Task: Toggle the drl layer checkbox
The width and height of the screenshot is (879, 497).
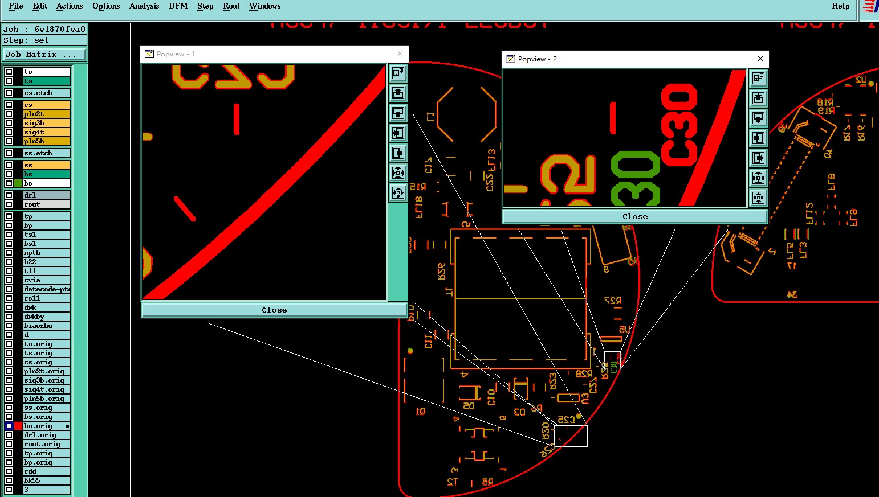Action: tap(9, 195)
